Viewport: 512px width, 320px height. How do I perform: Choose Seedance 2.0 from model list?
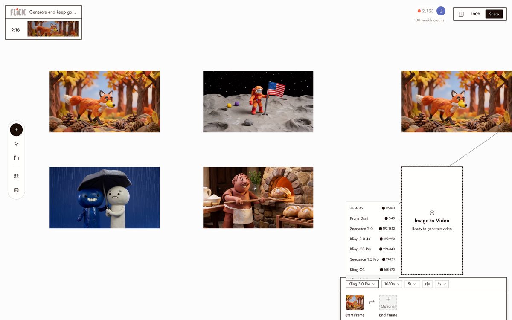click(372, 229)
